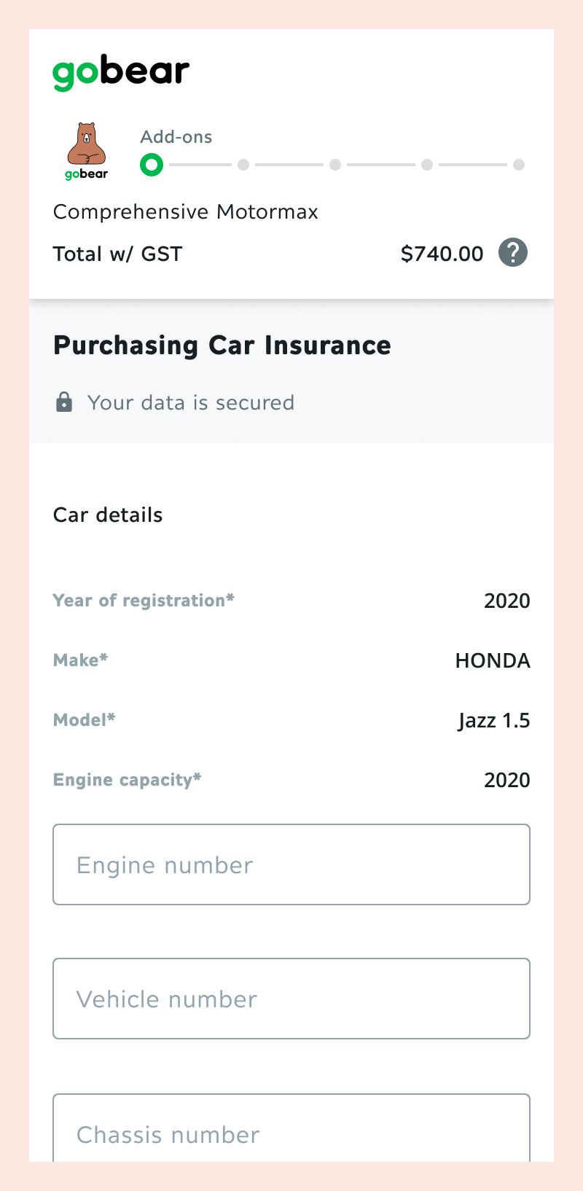Jump to the last progress step dot
This screenshot has width=583, height=1191.
click(519, 165)
